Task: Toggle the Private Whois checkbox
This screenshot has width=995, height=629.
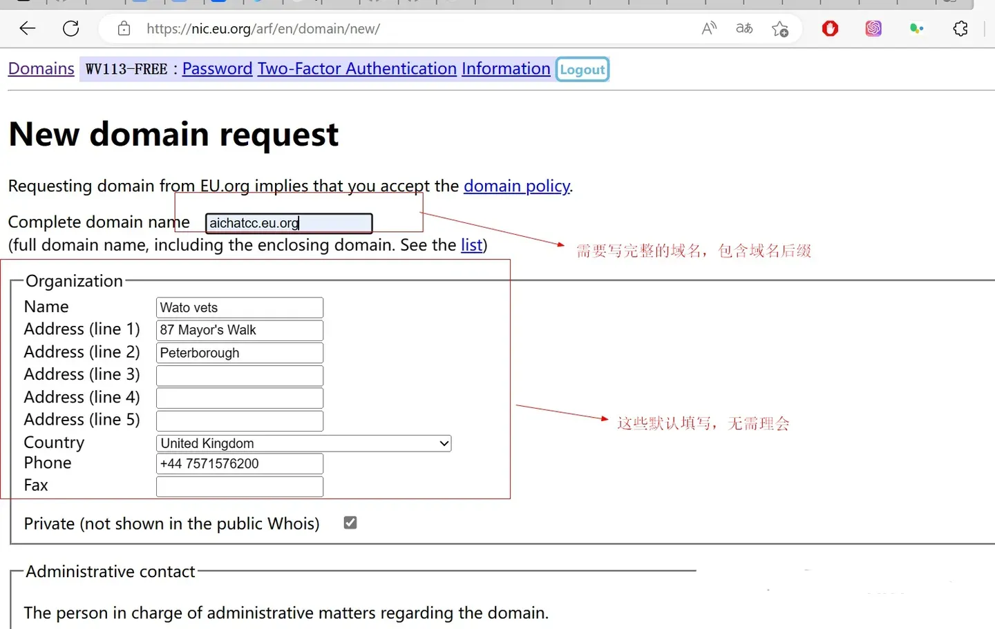Action: (350, 523)
